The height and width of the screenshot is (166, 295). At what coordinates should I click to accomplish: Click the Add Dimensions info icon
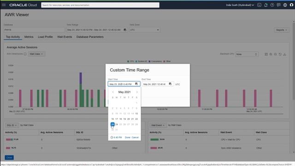coord(25,54)
